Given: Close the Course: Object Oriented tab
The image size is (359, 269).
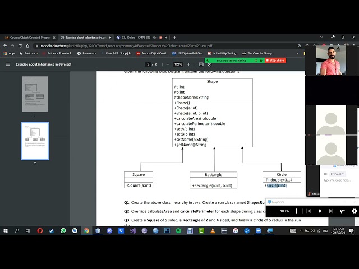Looking at the screenshot, I should (54, 38).
